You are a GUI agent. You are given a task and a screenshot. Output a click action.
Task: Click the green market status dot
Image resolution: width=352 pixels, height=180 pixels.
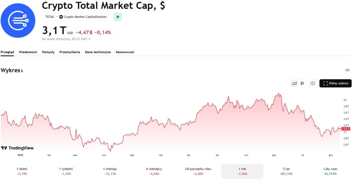pyautogui.click(x=118, y=16)
